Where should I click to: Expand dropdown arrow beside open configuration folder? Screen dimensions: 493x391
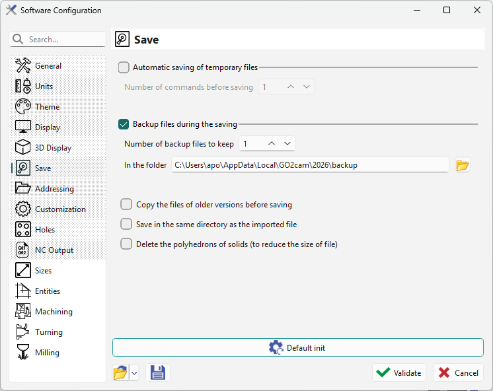point(134,373)
